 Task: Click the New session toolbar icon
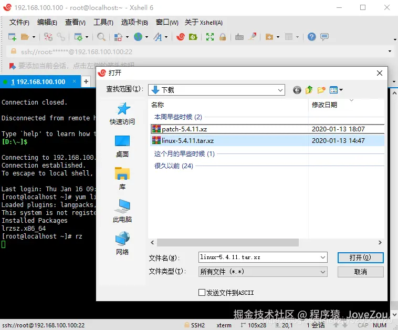12,37
